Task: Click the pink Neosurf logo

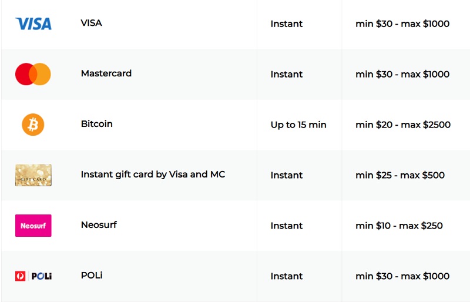Action: (x=33, y=226)
